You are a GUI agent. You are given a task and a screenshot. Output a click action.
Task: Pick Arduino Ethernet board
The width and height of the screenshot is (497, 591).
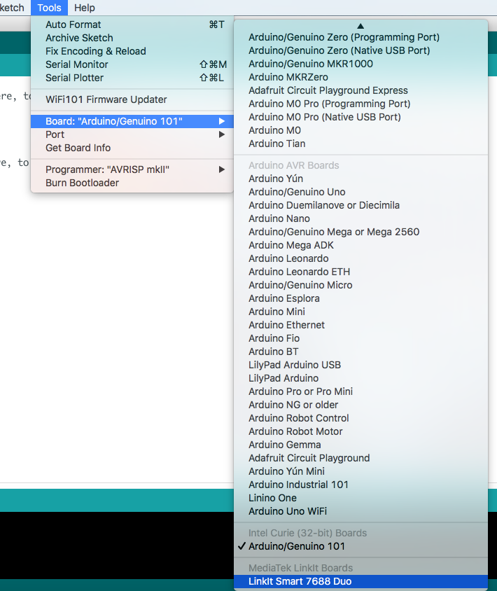[x=360, y=326]
